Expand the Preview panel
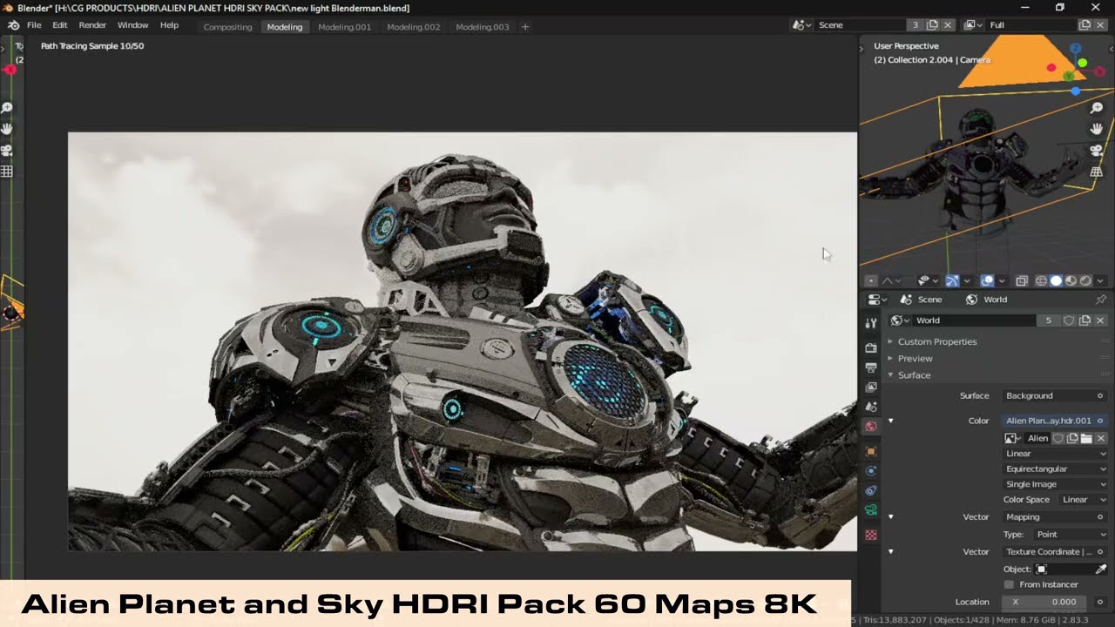Image resolution: width=1115 pixels, height=627 pixels. 915,358
